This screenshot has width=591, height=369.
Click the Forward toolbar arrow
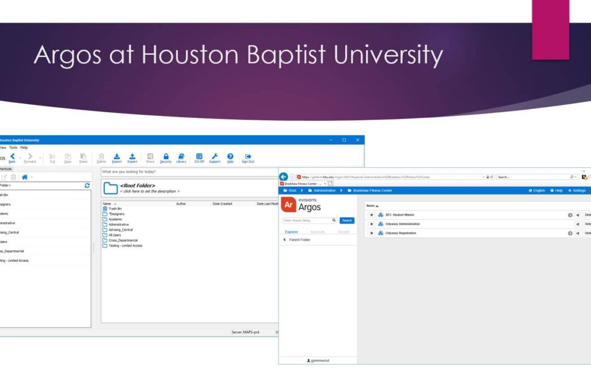click(x=30, y=158)
